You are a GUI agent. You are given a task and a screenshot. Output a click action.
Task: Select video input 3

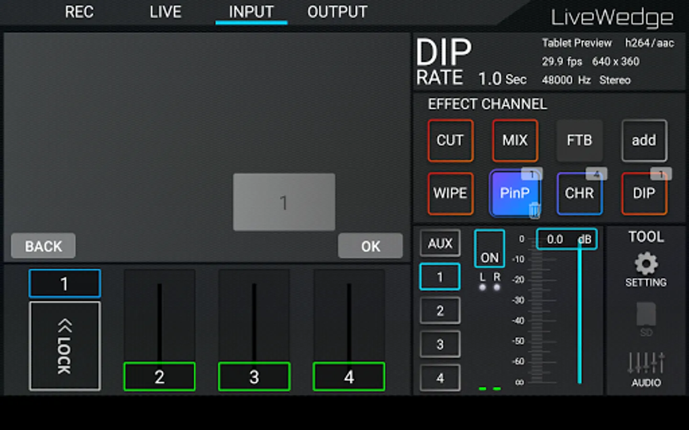point(254,377)
